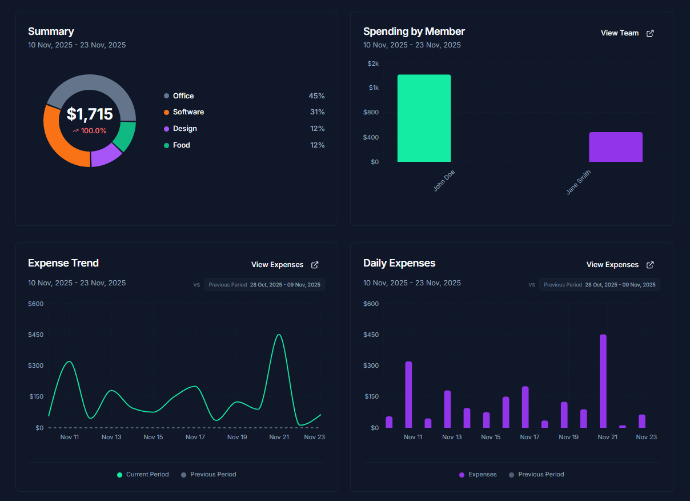Click the external link icon next to View Team
690x501 pixels.
pyautogui.click(x=650, y=33)
